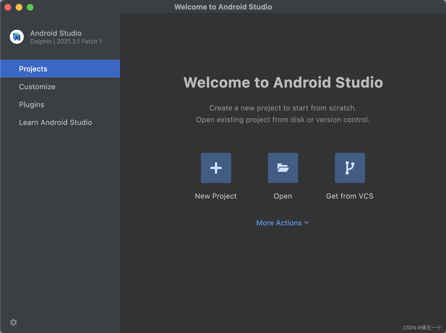Screen dimensions: 446x333
Task: Click the Dolphin 2021.3.1 Patch 1 version text
Action: (x=66, y=42)
